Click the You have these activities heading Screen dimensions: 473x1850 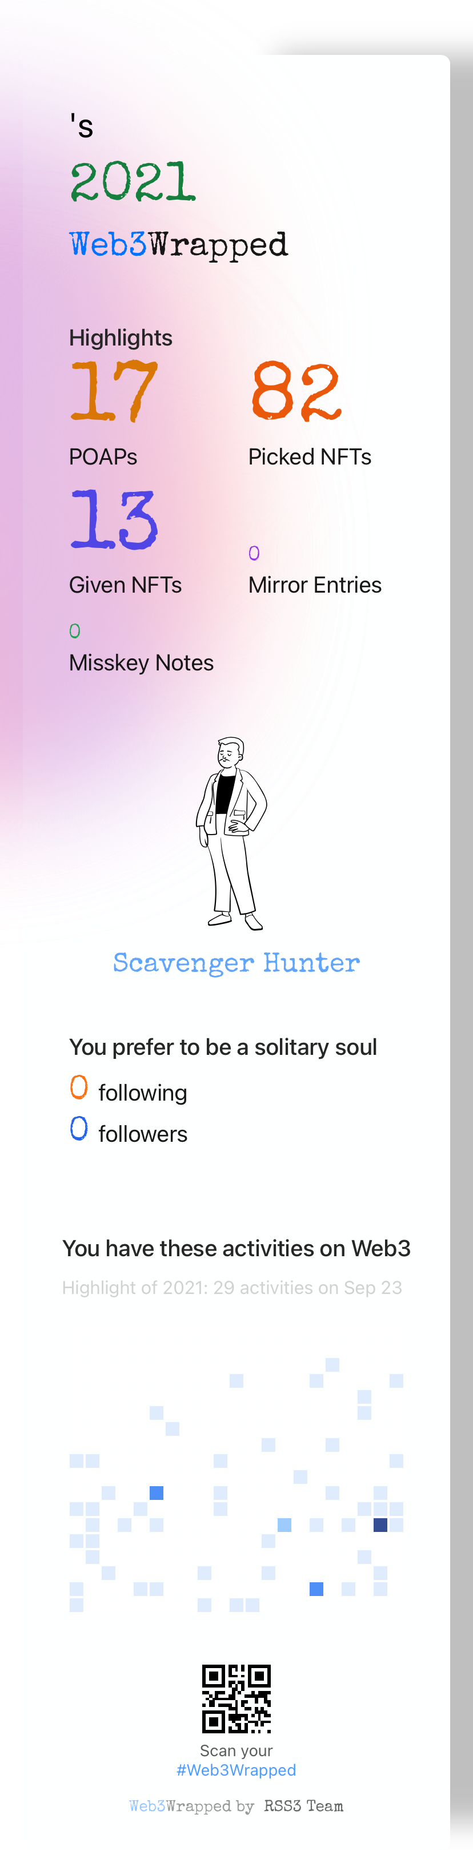pyautogui.click(x=236, y=1248)
